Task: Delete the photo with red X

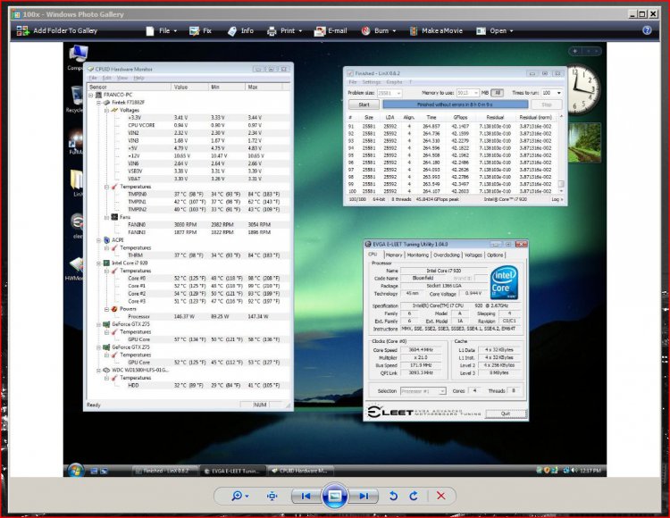Action: pos(441,496)
